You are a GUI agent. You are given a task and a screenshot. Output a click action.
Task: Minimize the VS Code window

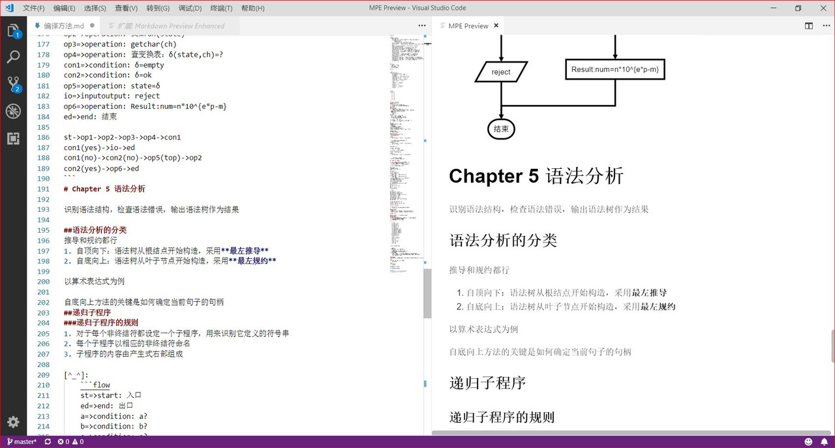tap(774, 8)
